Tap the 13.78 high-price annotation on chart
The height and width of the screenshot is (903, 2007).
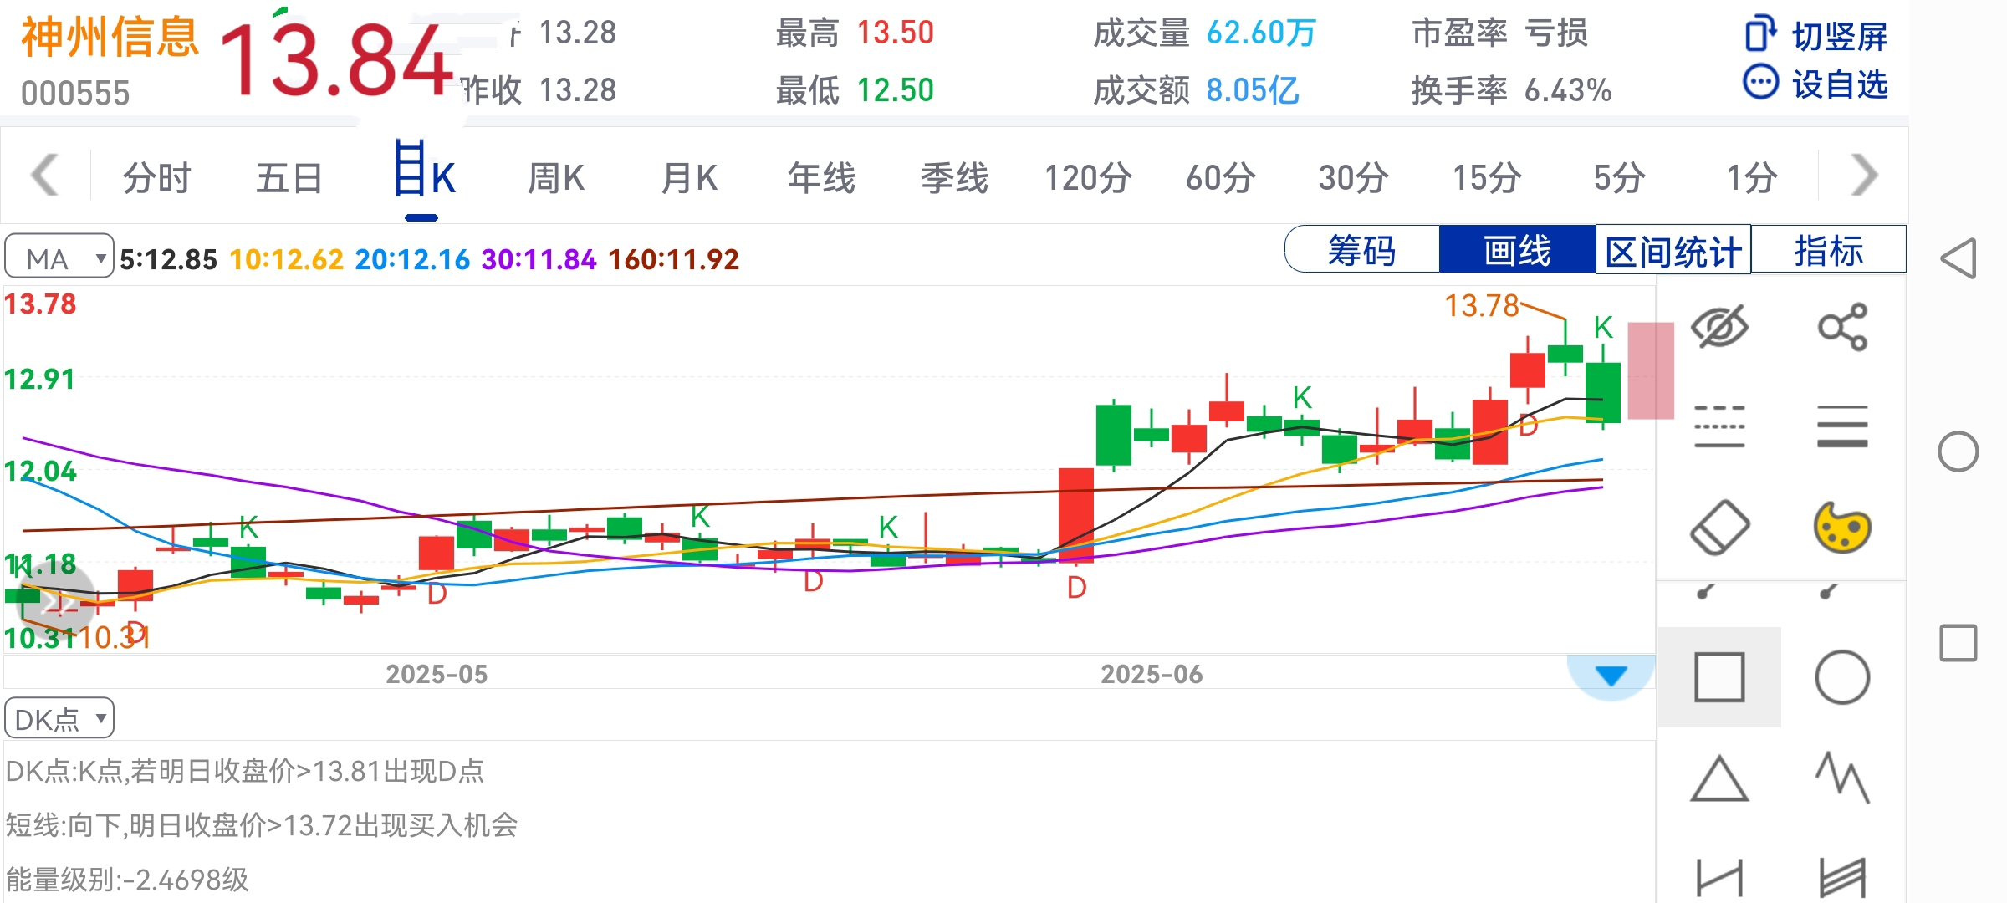(x=1482, y=305)
